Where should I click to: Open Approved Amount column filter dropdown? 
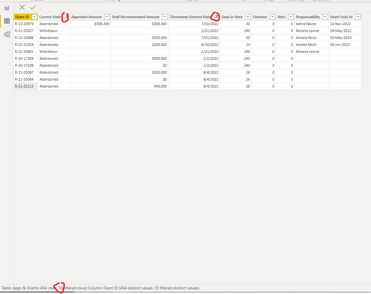click(107, 17)
